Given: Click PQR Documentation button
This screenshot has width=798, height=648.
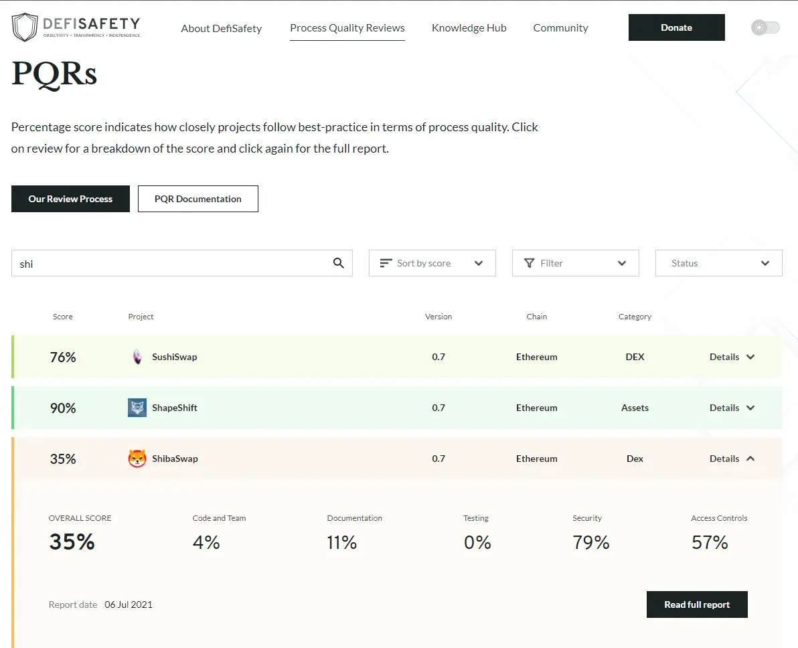Looking at the screenshot, I should [x=198, y=199].
